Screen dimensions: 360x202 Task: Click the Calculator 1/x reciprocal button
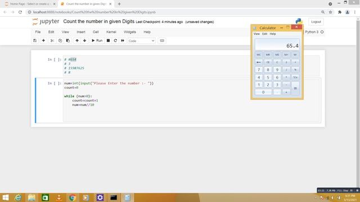[x=295, y=77]
